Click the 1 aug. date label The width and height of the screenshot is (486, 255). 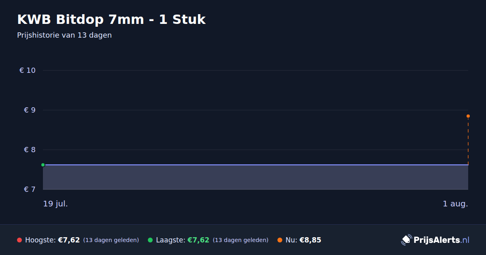(455, 204)
